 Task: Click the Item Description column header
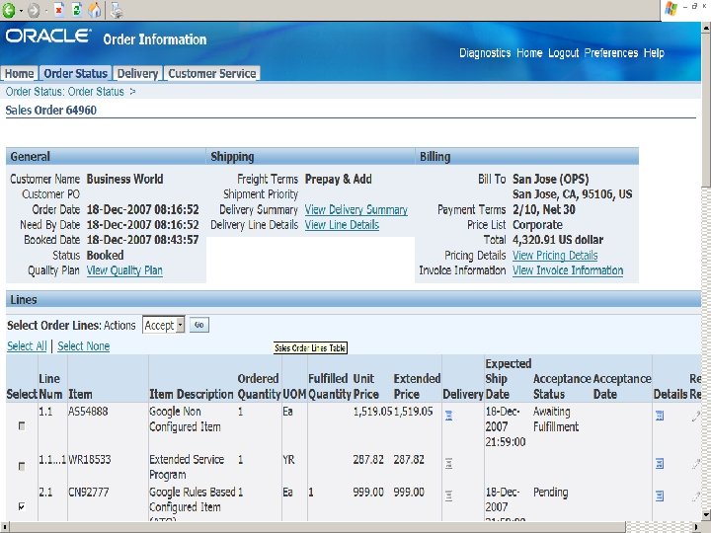192,394
